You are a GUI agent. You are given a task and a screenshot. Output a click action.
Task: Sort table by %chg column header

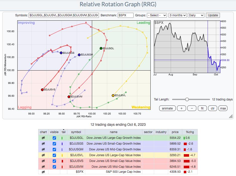[x=190, y=132]
